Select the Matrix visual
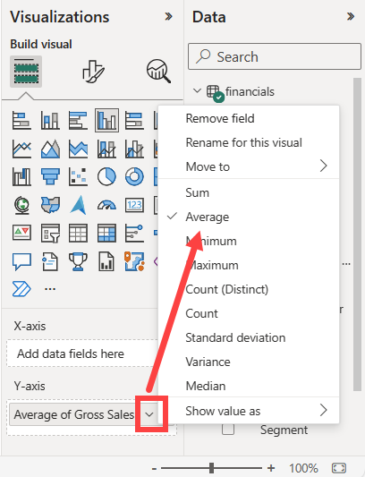 106,234
